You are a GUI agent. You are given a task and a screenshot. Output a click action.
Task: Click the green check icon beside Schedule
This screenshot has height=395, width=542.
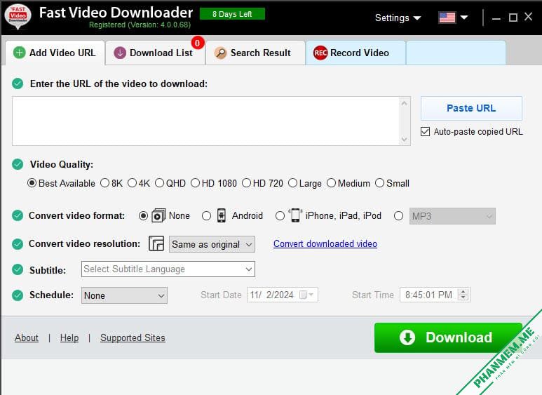tap(18, 295)
